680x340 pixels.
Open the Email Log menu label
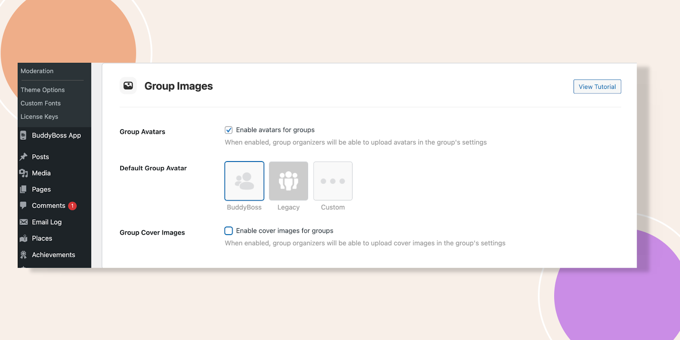pos(47,222)
